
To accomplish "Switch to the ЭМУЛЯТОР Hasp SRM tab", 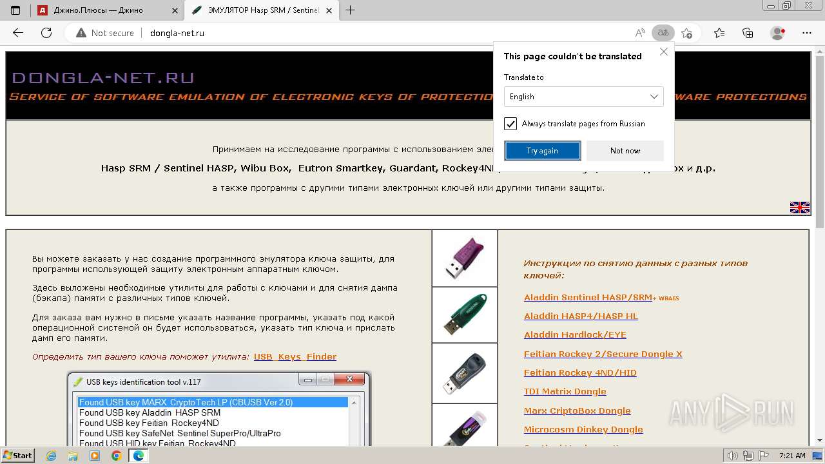I will click(x=263, y=10).
